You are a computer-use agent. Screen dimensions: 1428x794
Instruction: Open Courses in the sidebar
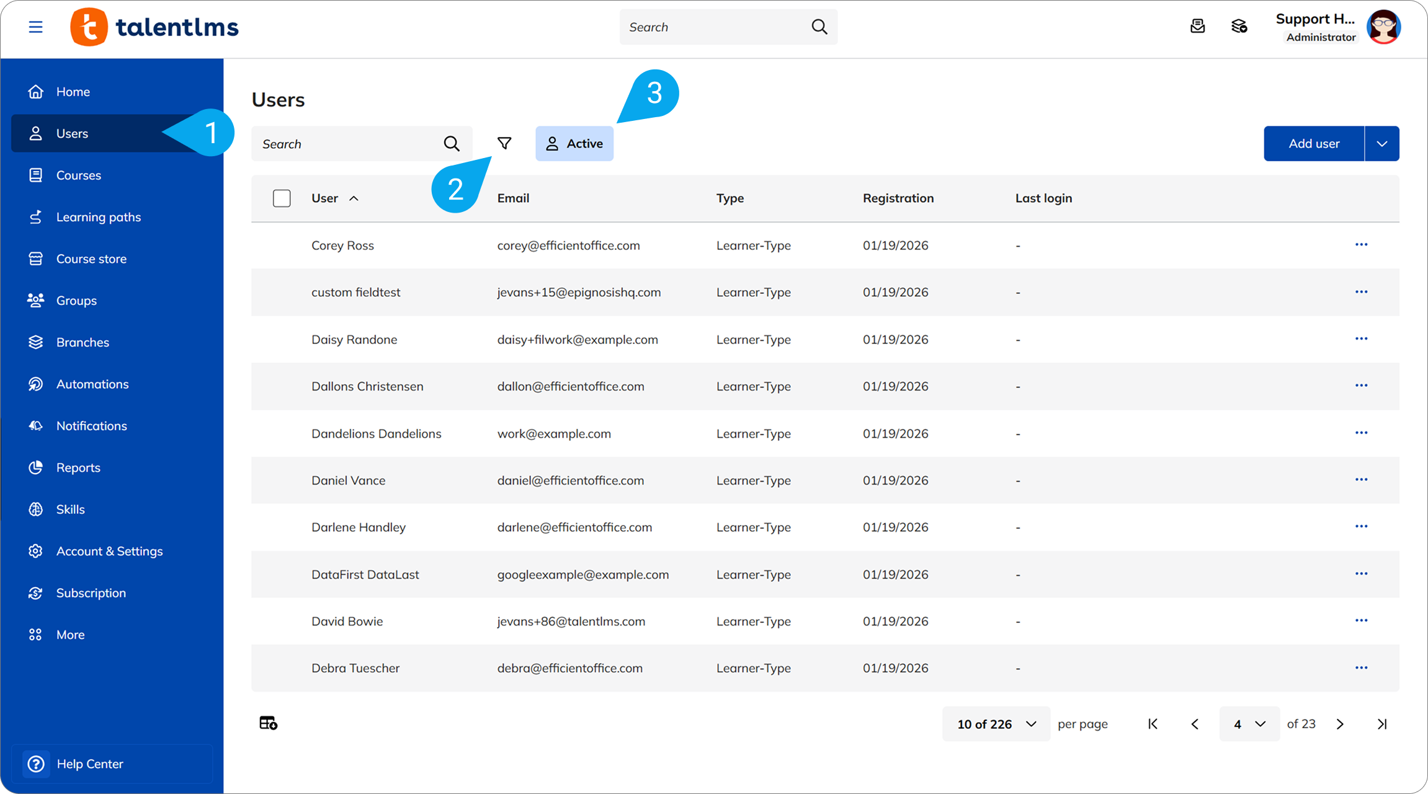point(78,175)
